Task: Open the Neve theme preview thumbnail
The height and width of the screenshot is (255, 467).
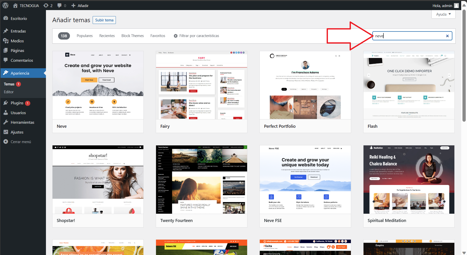Action: (x=98, y=85)
